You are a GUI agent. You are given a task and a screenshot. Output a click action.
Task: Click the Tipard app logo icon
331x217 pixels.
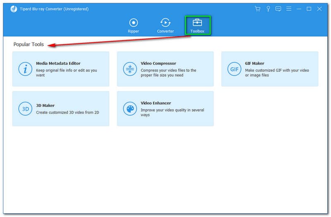tap(14, 9)
